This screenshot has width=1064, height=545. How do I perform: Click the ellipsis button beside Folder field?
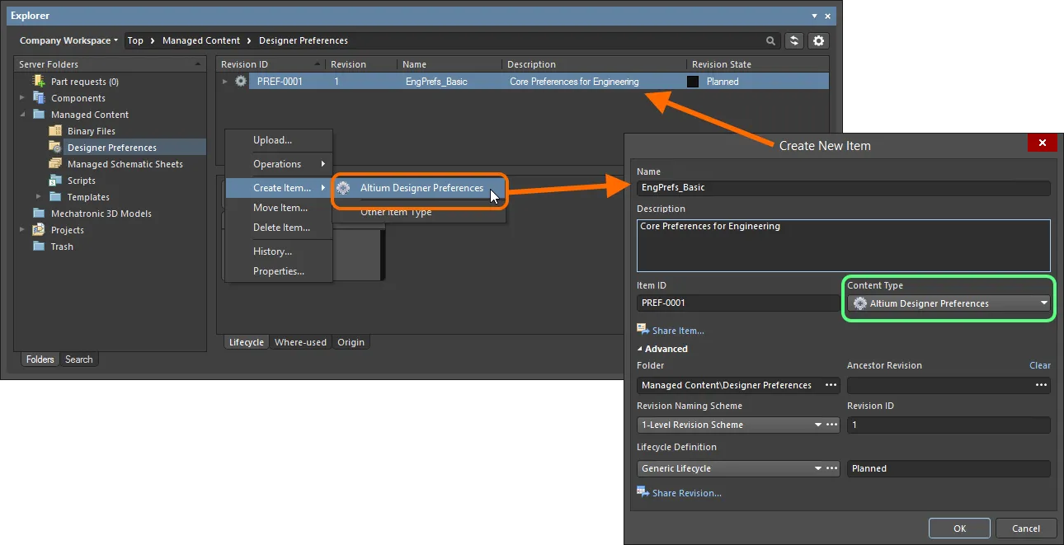pyautogui.click(x=831, y=385)
